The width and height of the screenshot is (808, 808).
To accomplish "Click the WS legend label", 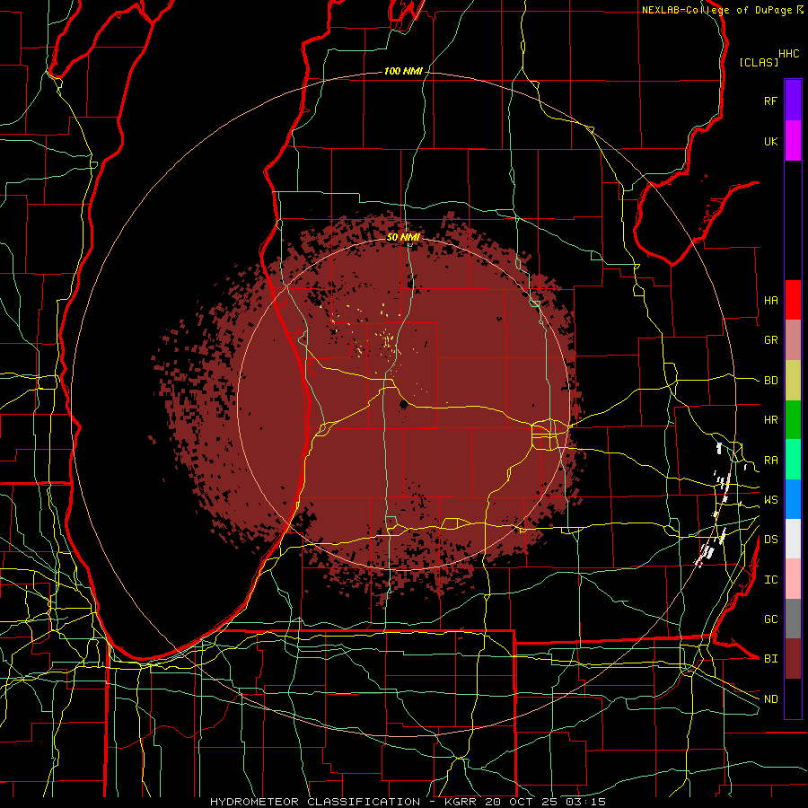I will 770,500.
